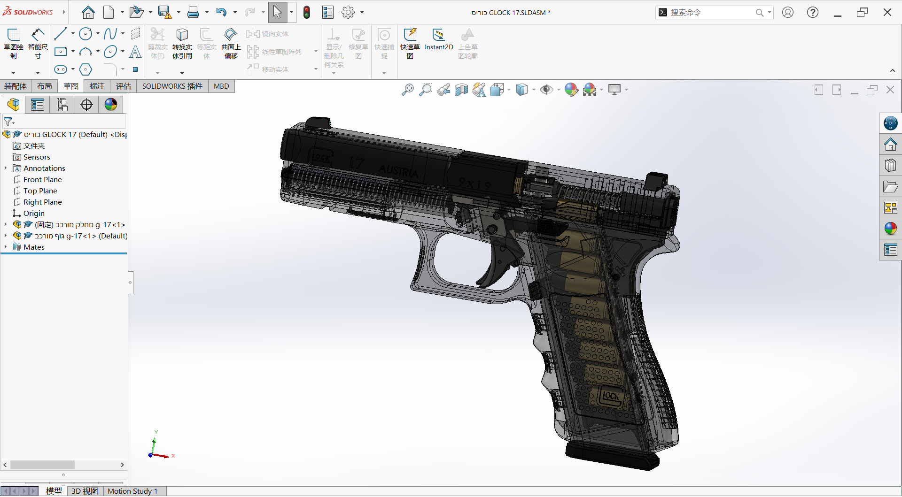
Task: Print the document
Action: [x=193, y=12]
